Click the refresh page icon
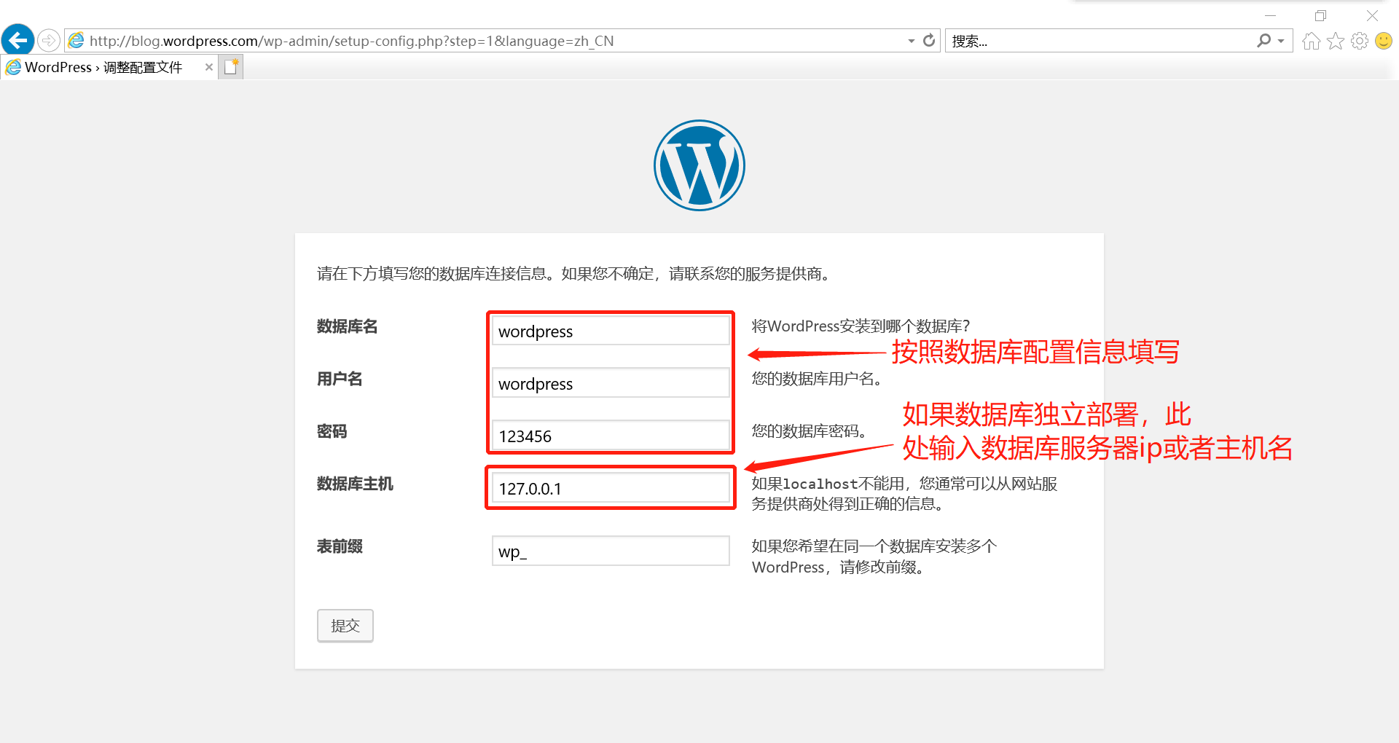 pos(929,41)
